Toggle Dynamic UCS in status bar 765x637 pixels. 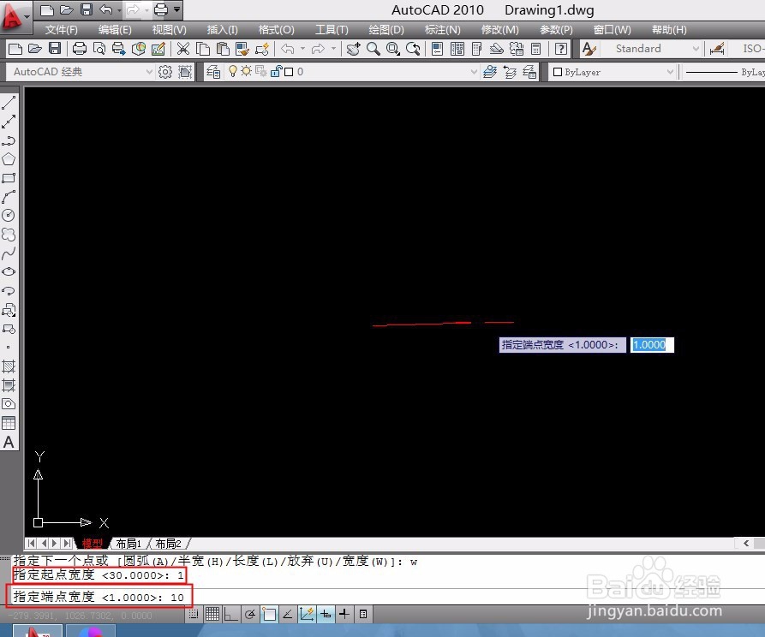pos(307,614)
